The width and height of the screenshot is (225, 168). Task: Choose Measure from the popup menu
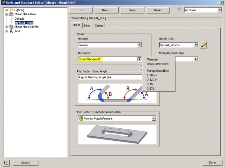[x=152, y=59]
